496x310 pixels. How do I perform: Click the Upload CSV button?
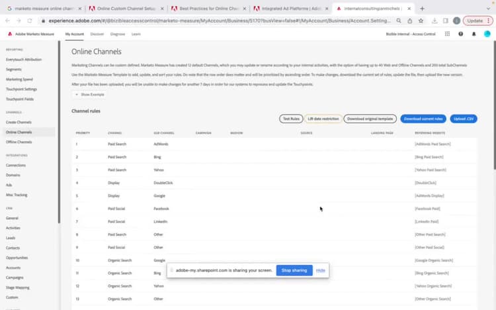464,119
